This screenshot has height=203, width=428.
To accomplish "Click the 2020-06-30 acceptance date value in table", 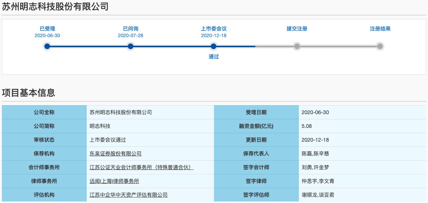I will 315,112.
